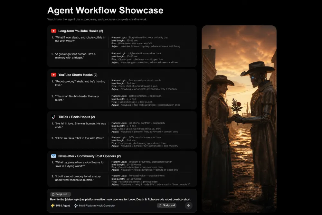Open the Script.md attachment chip above the prompt

click(61, 194)
